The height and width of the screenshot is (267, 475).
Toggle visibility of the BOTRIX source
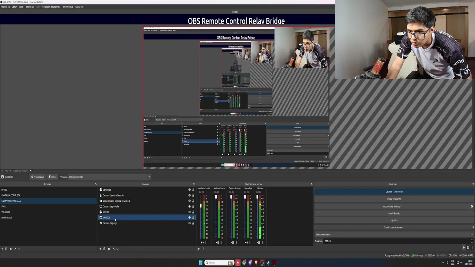pos(189,212)
